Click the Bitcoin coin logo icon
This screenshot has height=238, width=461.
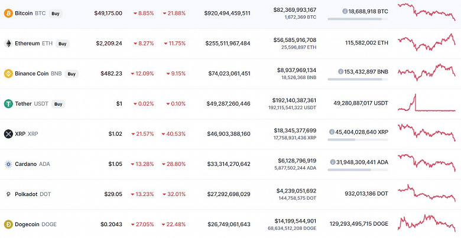pyautogui.click(x=8, y=13)
